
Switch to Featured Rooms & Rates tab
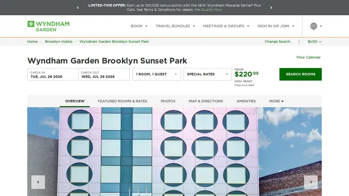coord(123,101)
